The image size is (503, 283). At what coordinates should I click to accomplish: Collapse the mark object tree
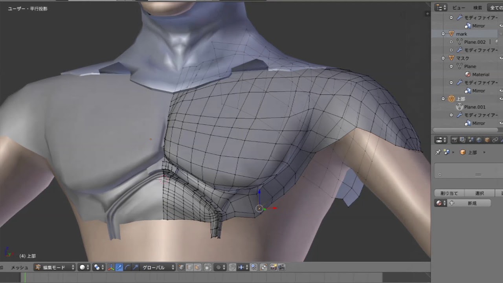443,34
